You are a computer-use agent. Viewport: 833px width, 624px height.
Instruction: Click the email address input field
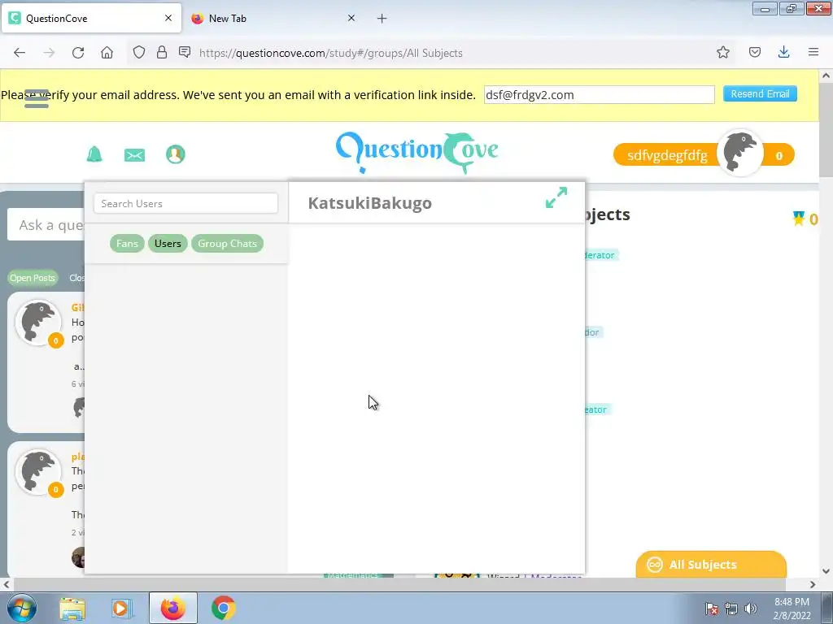pyautogui.click(x=599, y=95)
